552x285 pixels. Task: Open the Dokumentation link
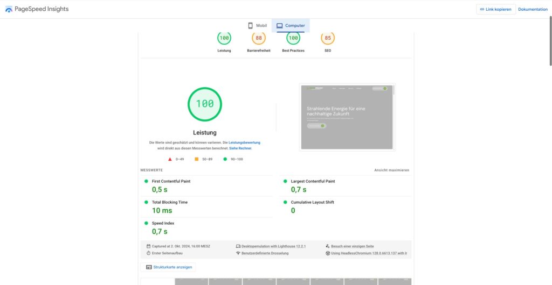pos(533,9)
